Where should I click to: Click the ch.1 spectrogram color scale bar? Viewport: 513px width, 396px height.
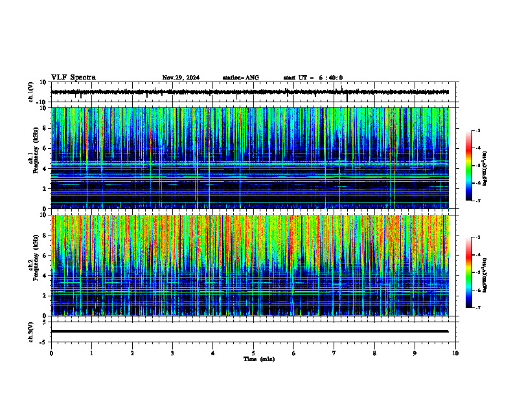pyautogui.click(x=468, y=166)
